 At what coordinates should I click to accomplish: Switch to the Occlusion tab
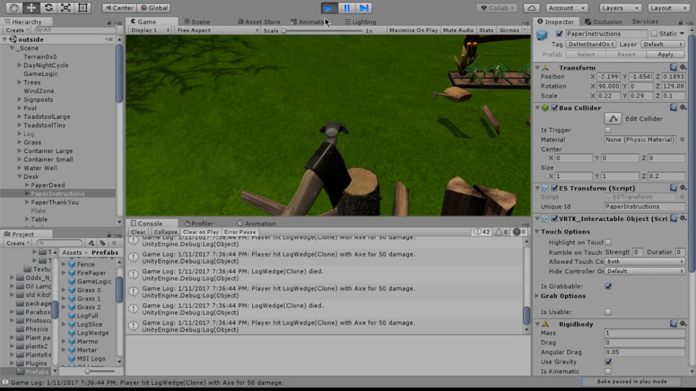[x=603, y=22]
